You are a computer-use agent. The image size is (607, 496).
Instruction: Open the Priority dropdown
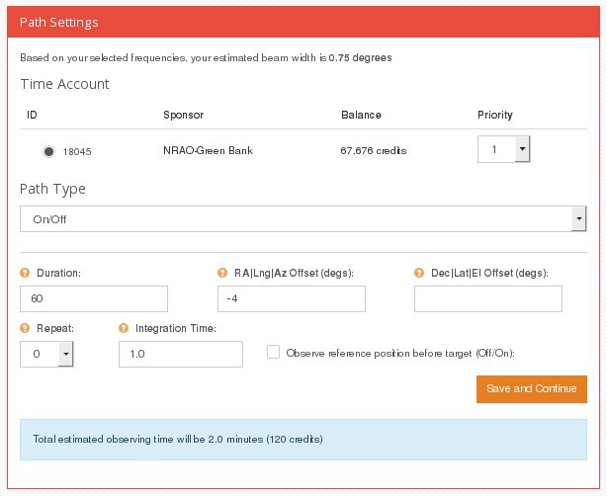[503, 149]
